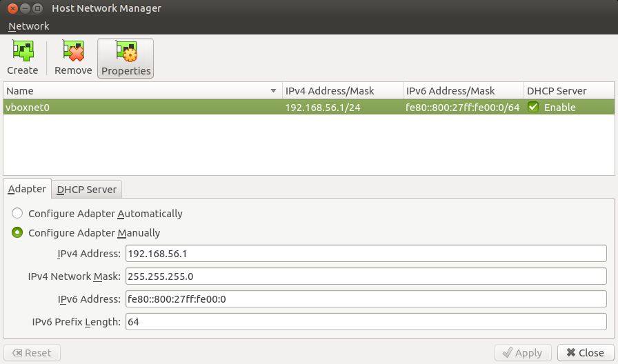Maximize the Host Network Manager window
Viewport: 618px width, 364px height.
pyautogui.click(x=37, y=8)
